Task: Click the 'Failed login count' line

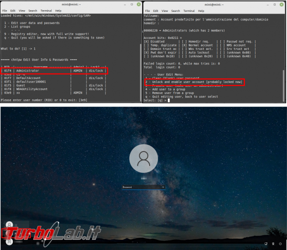Action: pos(182,64)
